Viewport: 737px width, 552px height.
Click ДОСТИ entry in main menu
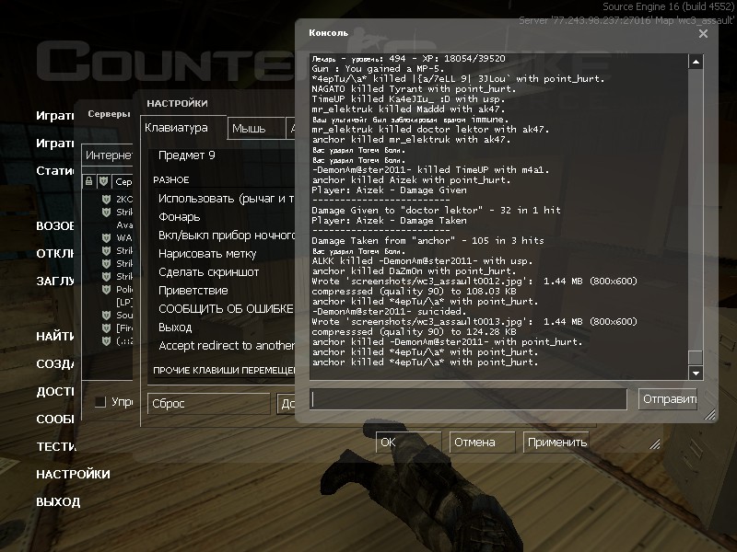point(55,392)
